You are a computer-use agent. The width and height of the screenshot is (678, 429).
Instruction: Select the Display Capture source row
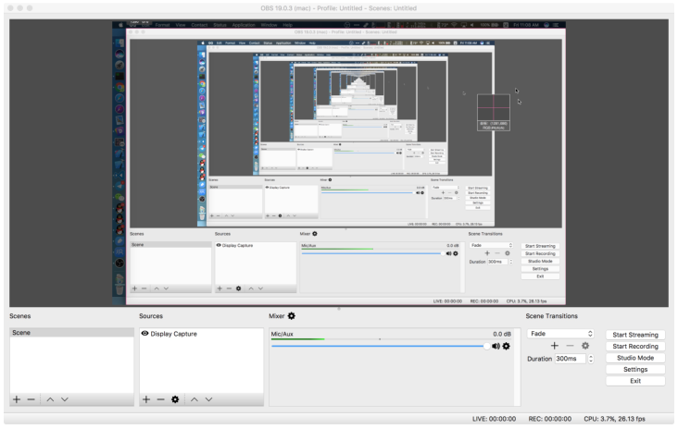[x=201, y=334]
